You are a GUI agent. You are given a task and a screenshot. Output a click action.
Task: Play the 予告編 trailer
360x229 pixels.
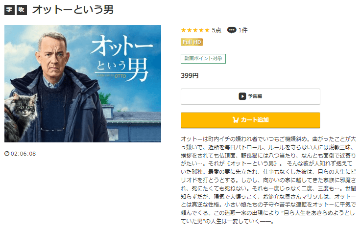point(250,96)
